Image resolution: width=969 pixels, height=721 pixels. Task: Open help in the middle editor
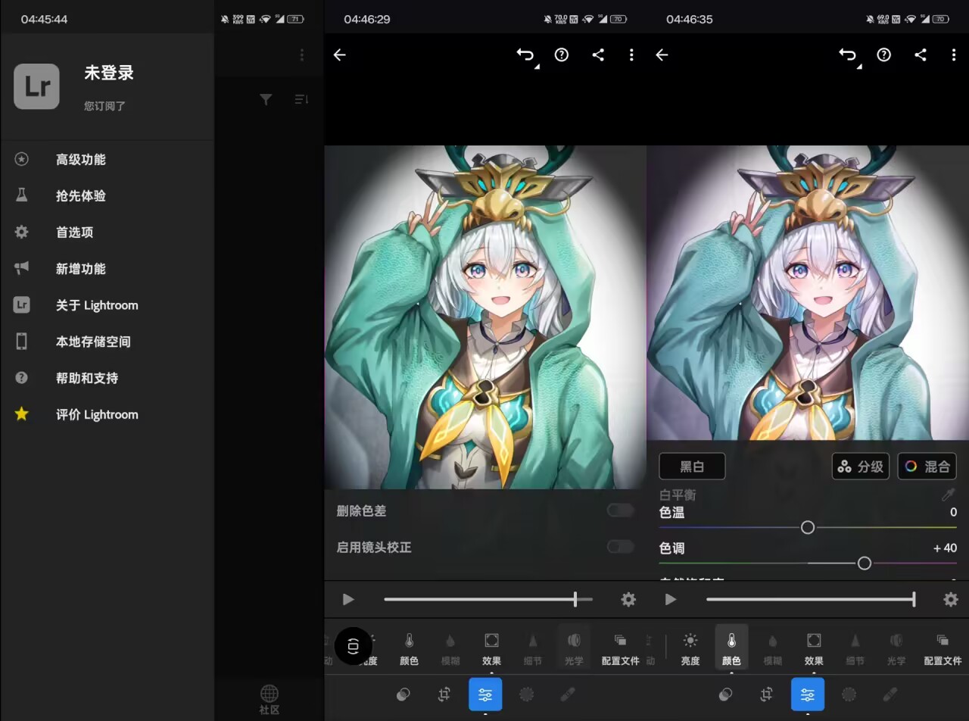561,55
